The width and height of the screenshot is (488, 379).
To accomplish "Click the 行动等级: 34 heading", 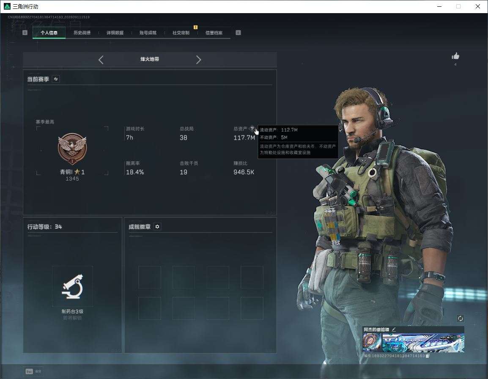I will 44,227.
